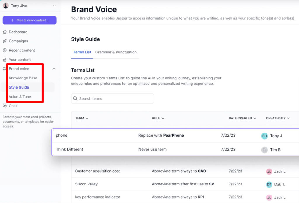Open the CREATED BY column filter

pyautogui.click(x=278, y=118)
